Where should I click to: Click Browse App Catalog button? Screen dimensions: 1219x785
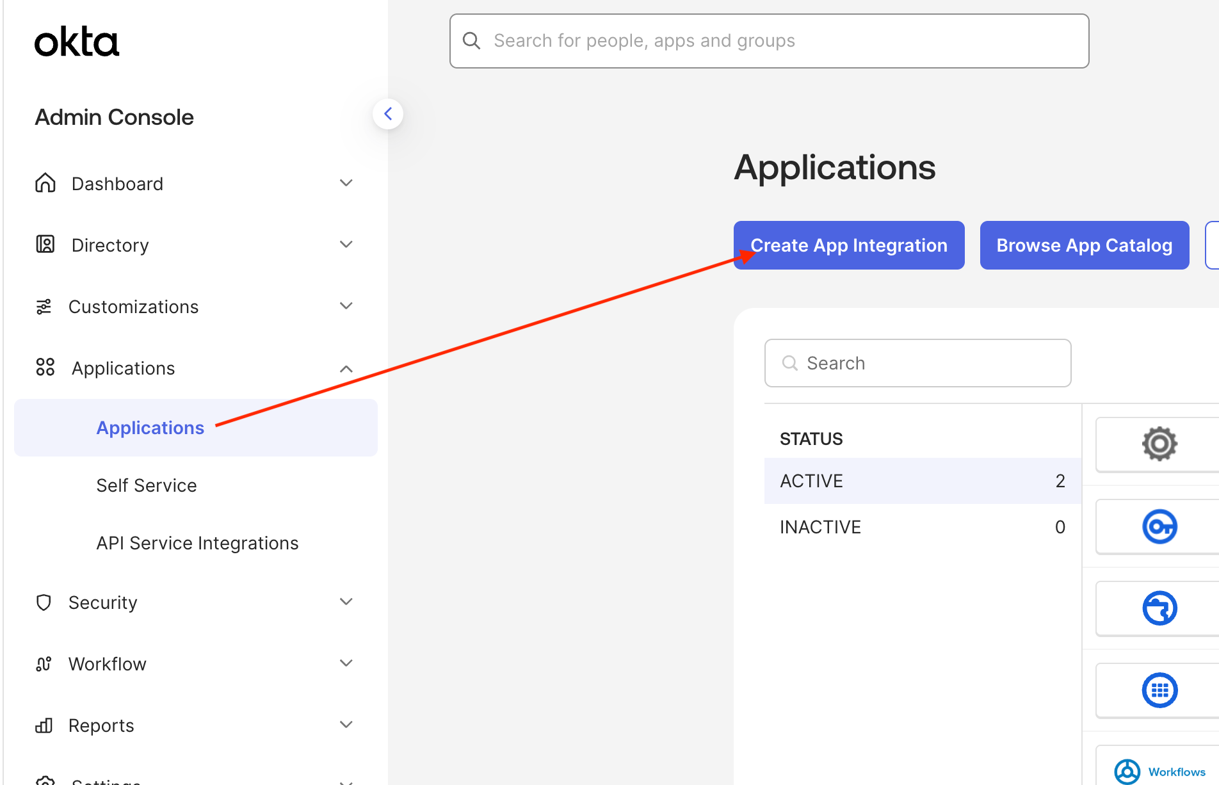coord(1085,245)
